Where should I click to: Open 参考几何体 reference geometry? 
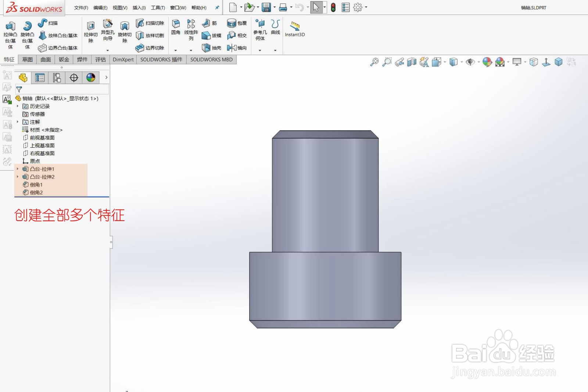260,30
